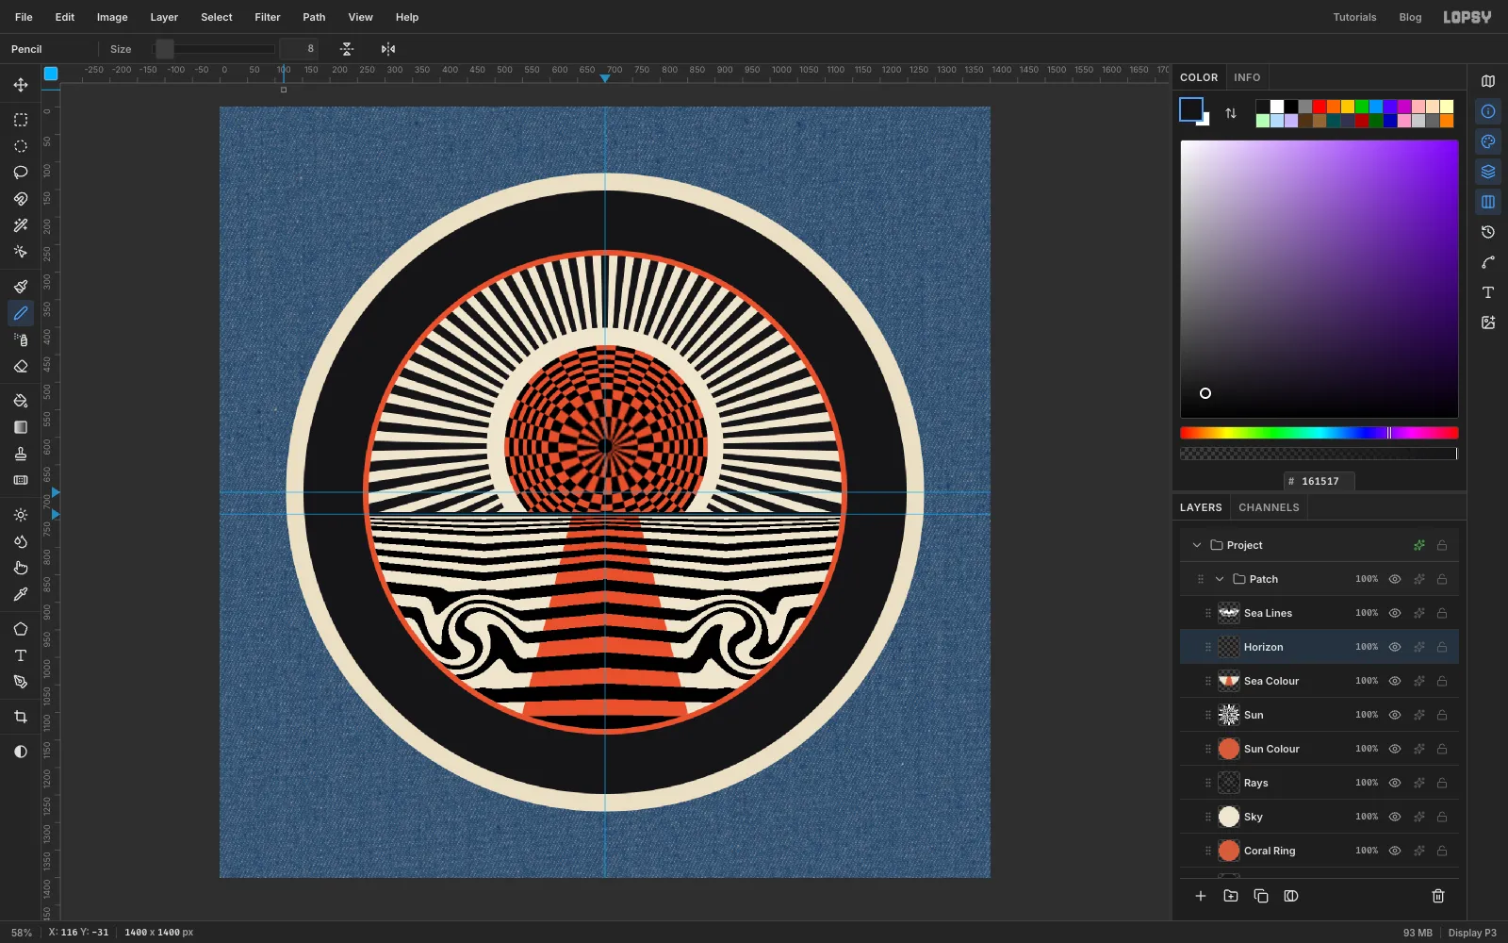
Task: Select the Eraser tool
Action: (x=21, y=366)
